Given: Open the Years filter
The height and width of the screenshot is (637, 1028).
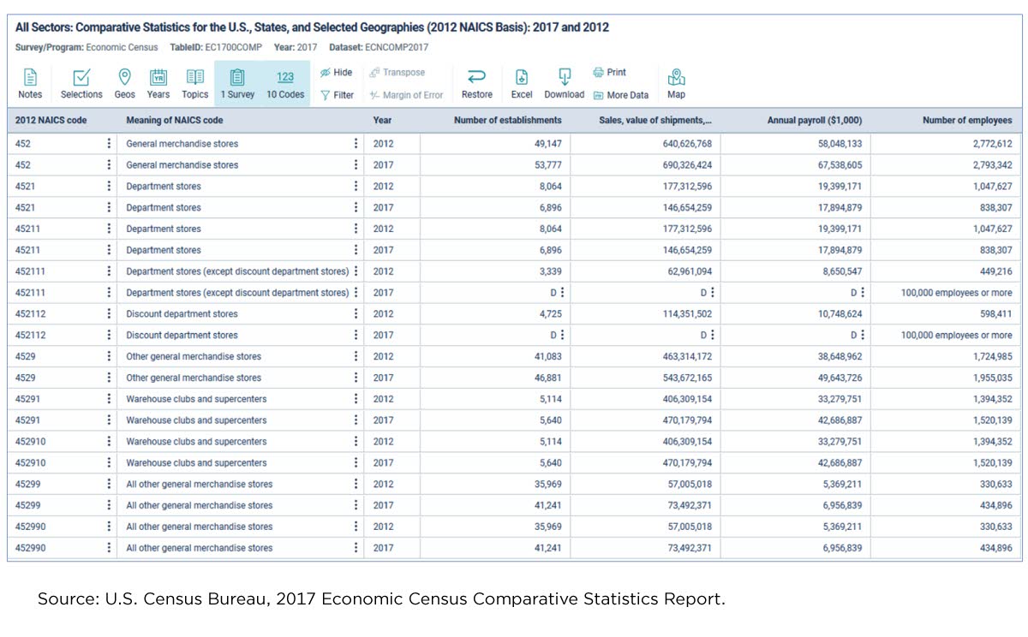Looking at the screenshot, I should 158,84.
